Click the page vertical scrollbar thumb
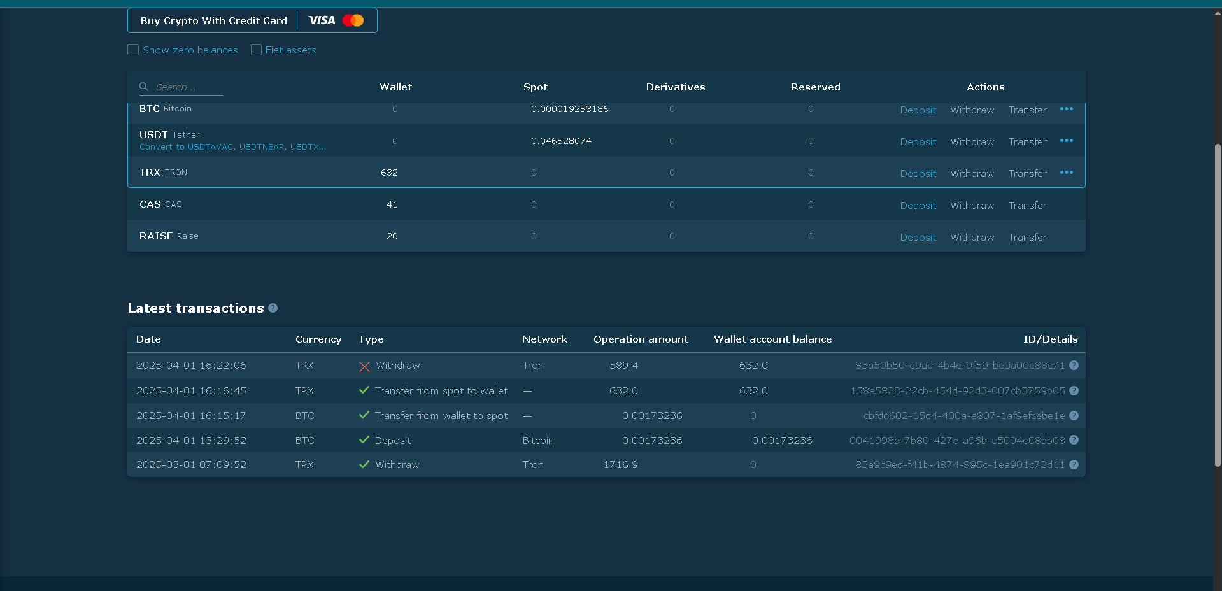This screenshot has width=1222, height=591. coord(1218,304)
